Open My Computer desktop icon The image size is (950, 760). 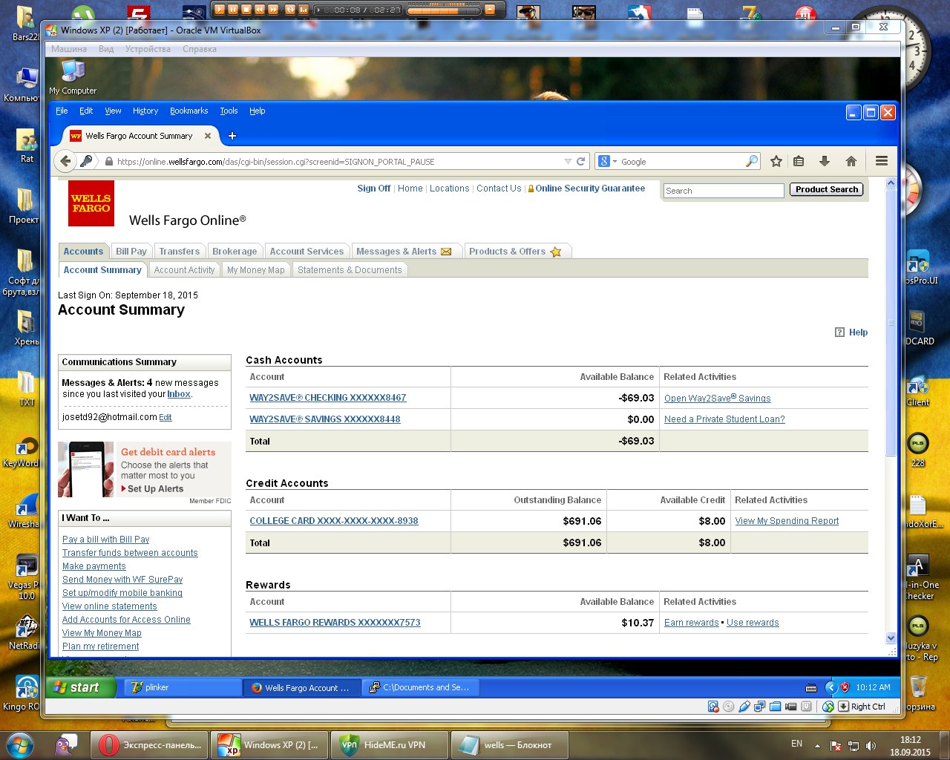click(73, 73)
